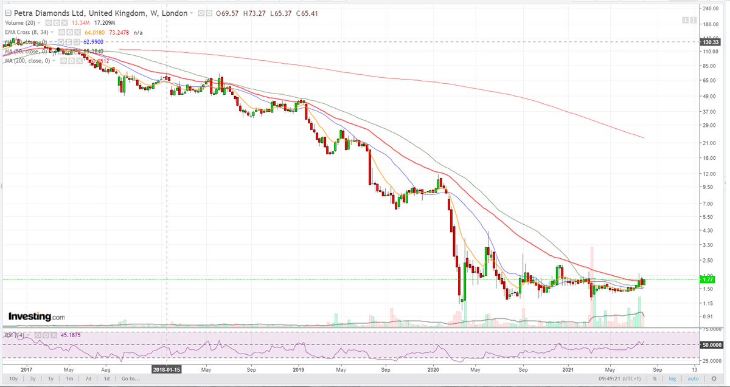Screen dimensions: 730x387
Task: Open RSI (14) indicator settings
Action: coord(46,335)
